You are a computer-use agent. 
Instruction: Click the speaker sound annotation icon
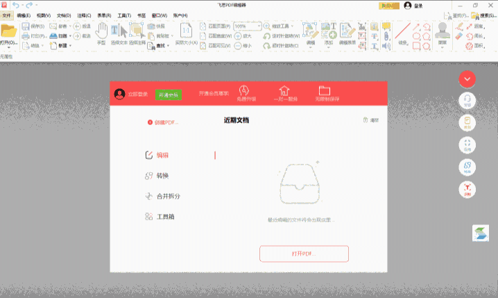tap(386, 46)
